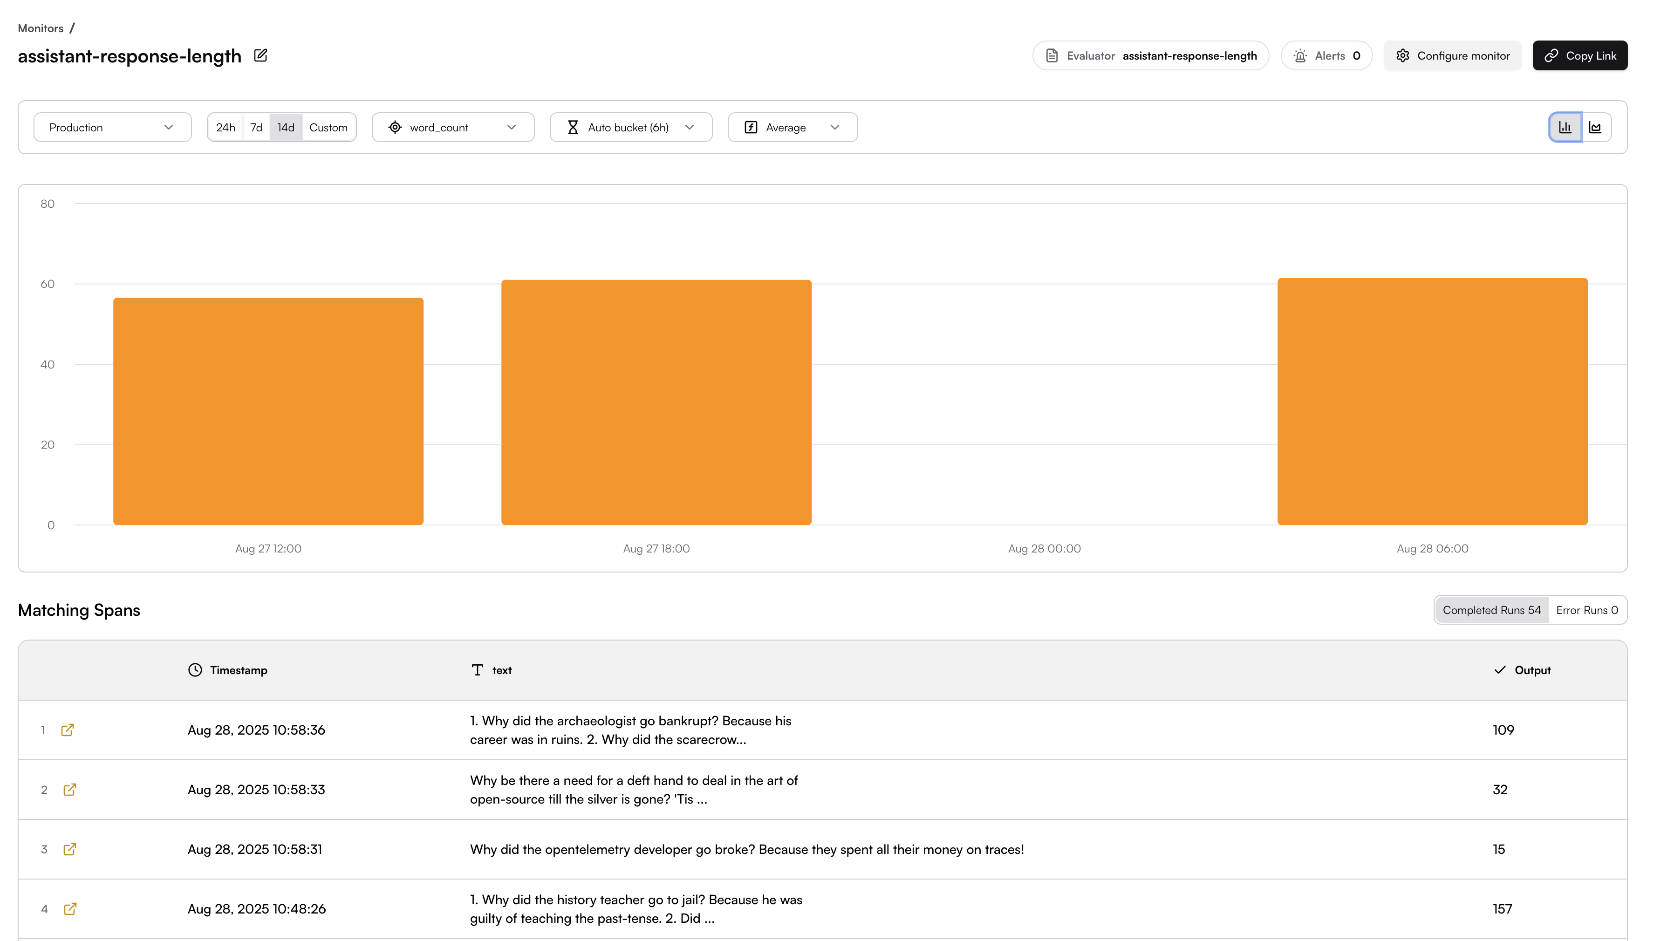1654x941 pixels.
Task: Switch to bar chart view
Action: pos(1565,127)
